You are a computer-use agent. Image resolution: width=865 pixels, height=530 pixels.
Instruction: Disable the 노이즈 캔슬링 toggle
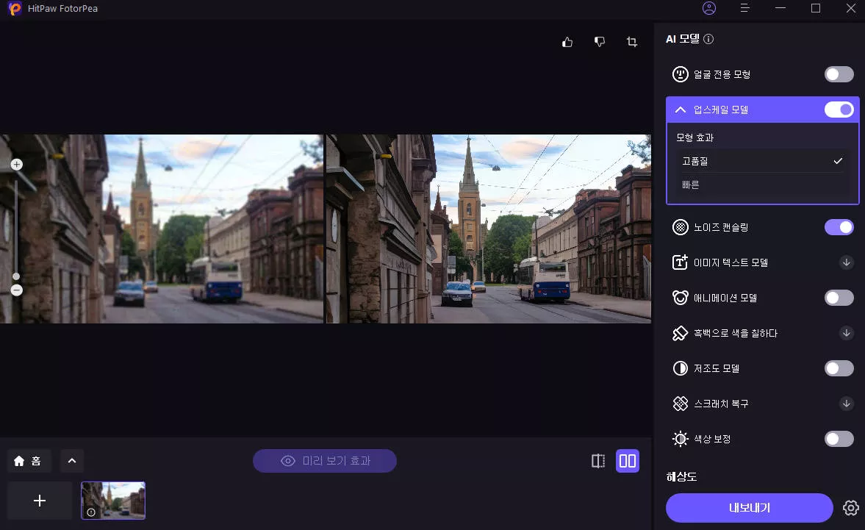tap(839, 227)
